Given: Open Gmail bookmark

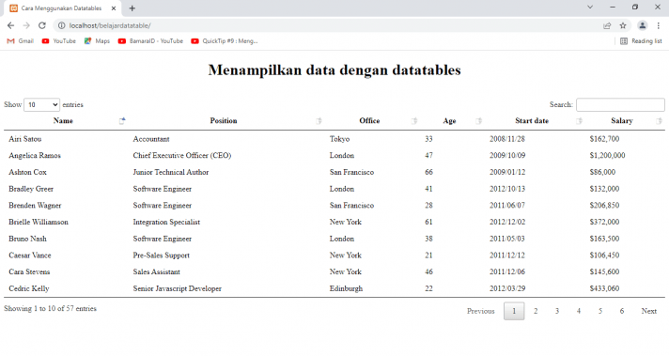Looking at the screenshot, I should [x=21, y=41].
